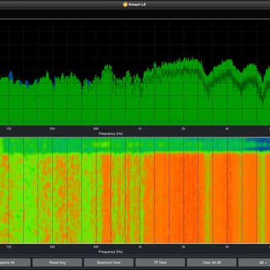
Task: Click the 125 axis label under the spectrograph
Action: pyautogui.click(x=9, y=247)
